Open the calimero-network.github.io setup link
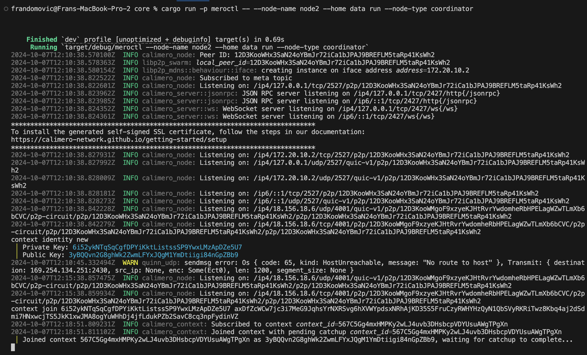This screenshot has height=355, width=587. pyautogui.click(x=119, y=140)
